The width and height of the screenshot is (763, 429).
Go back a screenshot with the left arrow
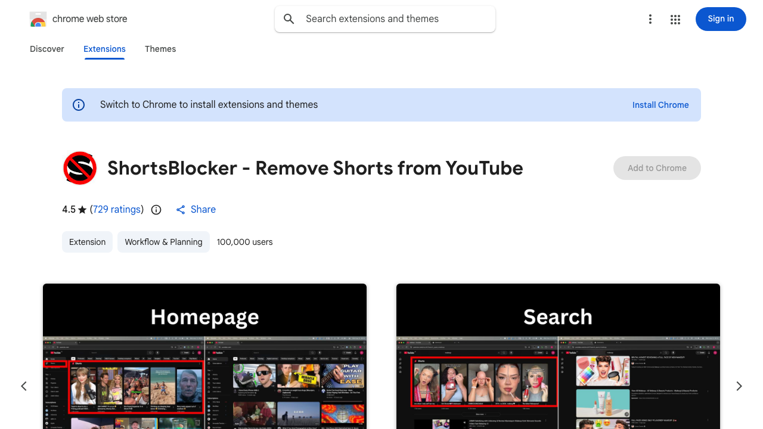coord(24,386)
